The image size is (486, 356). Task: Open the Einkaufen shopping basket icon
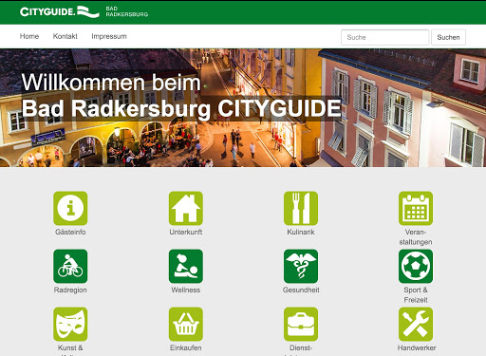click(x=186, y=324)
